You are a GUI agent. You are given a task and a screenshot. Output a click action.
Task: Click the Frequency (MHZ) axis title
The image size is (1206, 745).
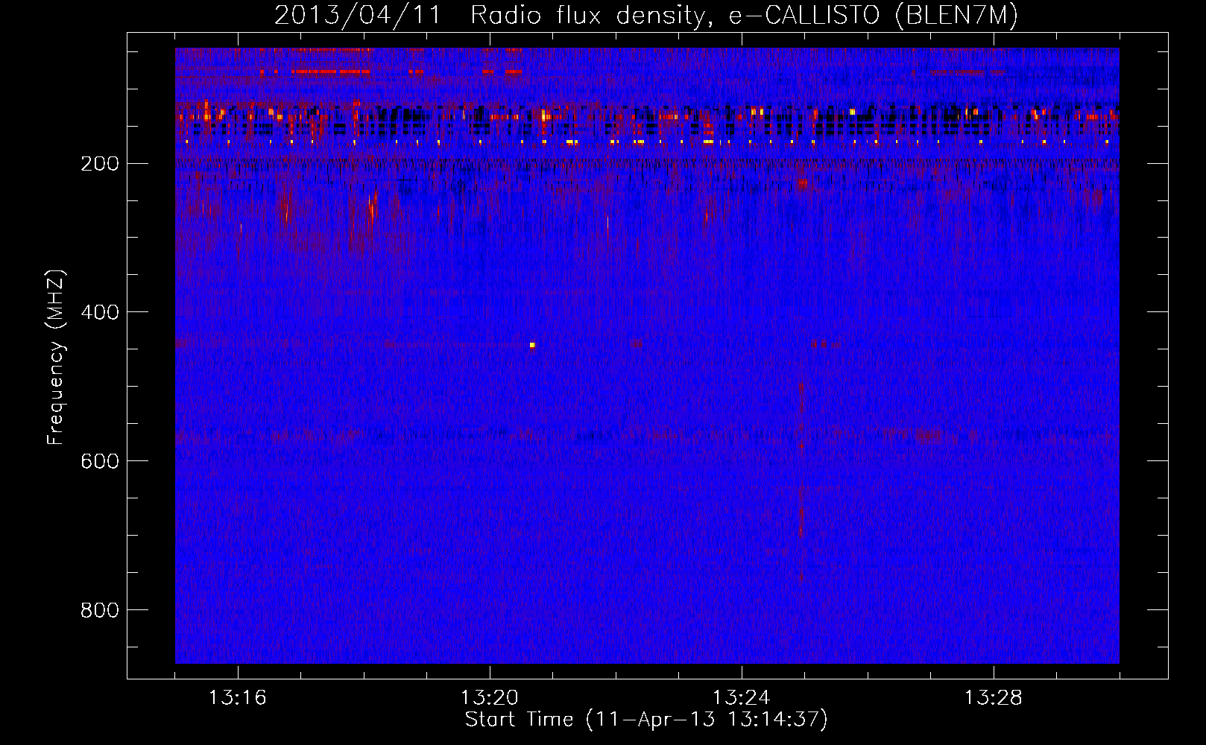point(56,357)
